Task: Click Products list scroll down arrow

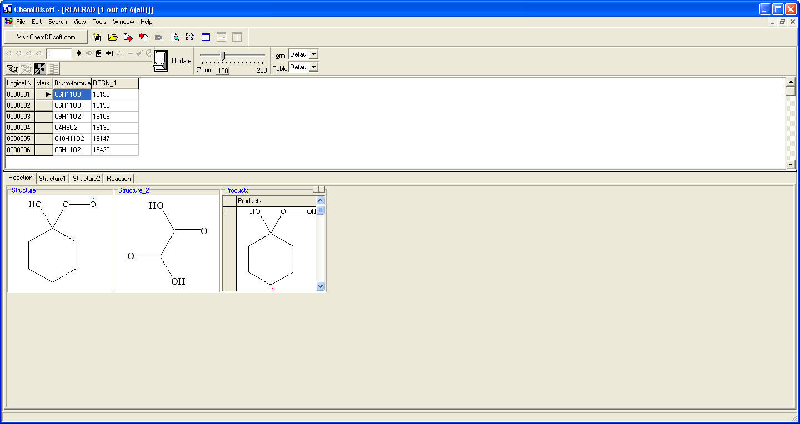Action: click(320, 286)
